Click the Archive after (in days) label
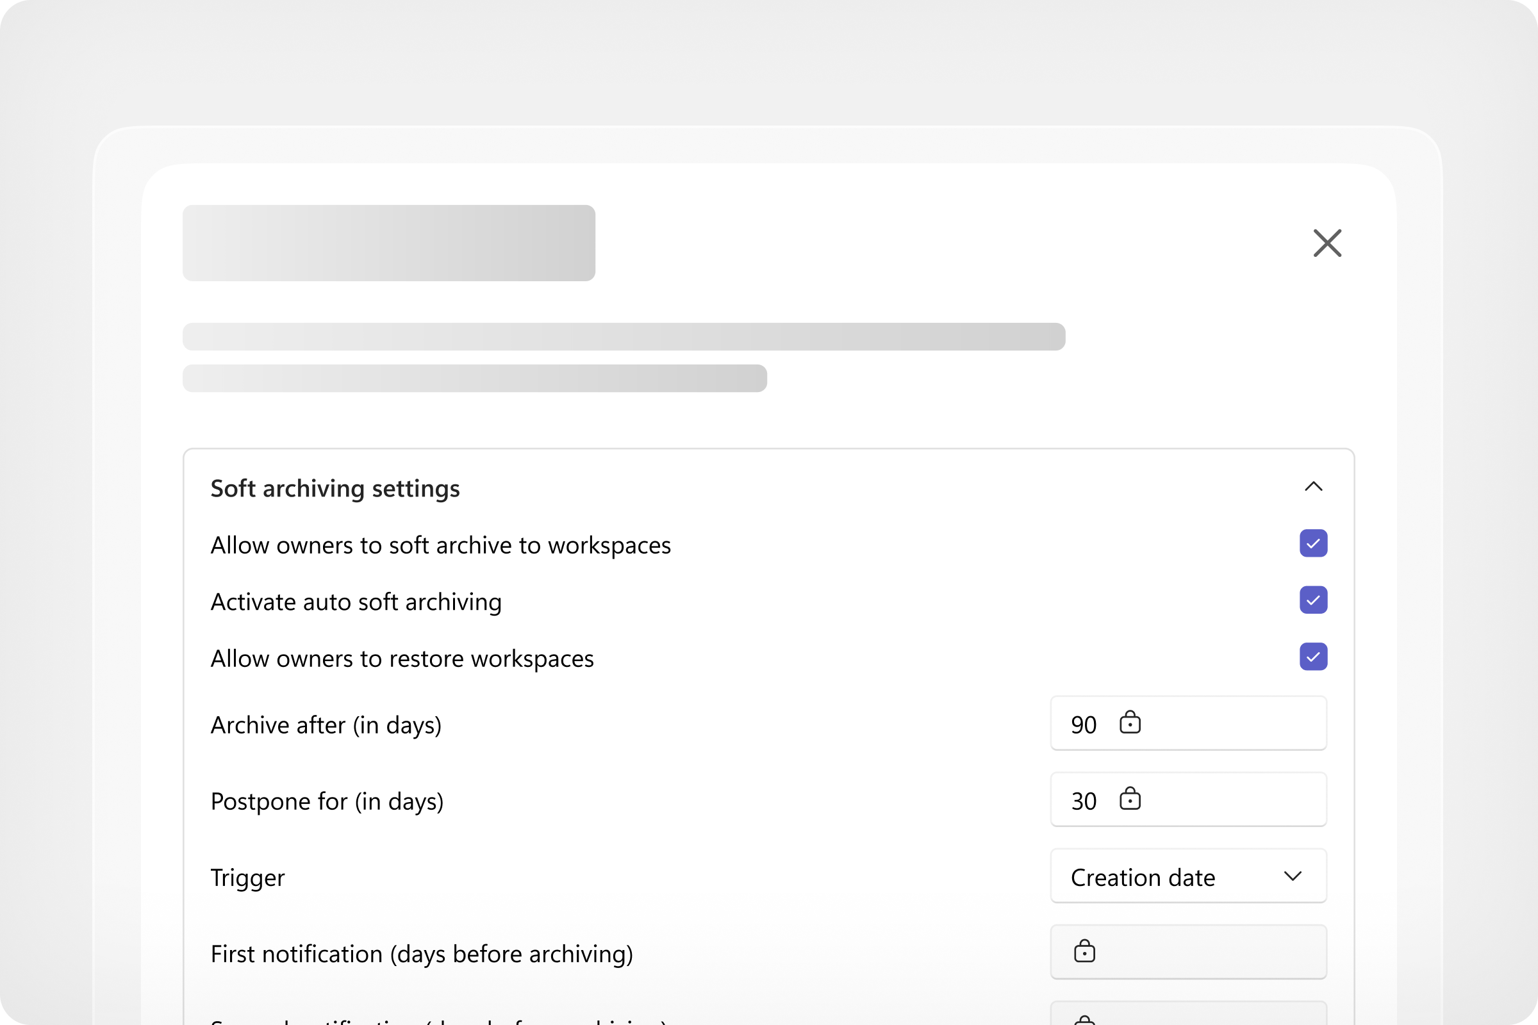The image size is (1538, 1025). click(326, 725)
